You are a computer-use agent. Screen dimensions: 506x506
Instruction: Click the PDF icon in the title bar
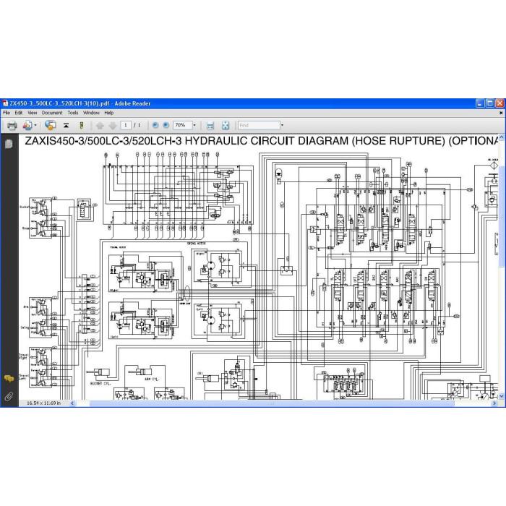[5, 103]
